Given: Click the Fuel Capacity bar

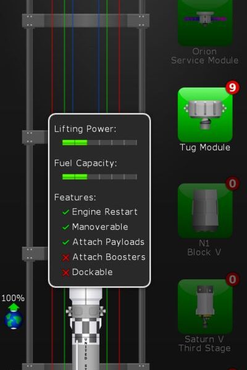Looking at the screenshot, I should click(99, 177).
